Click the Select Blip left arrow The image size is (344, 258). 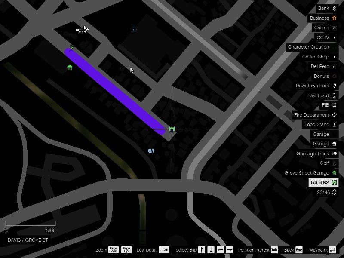[x=220, y=250]
